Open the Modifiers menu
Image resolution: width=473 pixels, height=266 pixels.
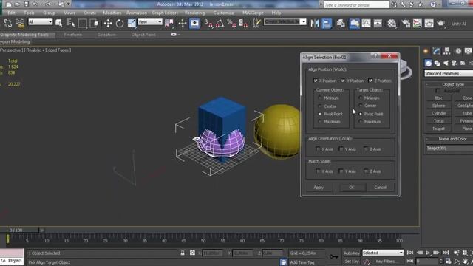click(x=112, y=13)
